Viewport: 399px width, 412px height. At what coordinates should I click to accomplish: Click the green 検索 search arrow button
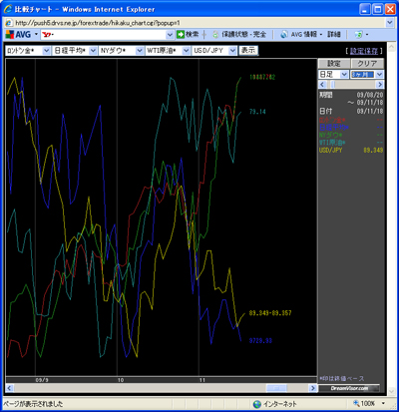(188, 34)
